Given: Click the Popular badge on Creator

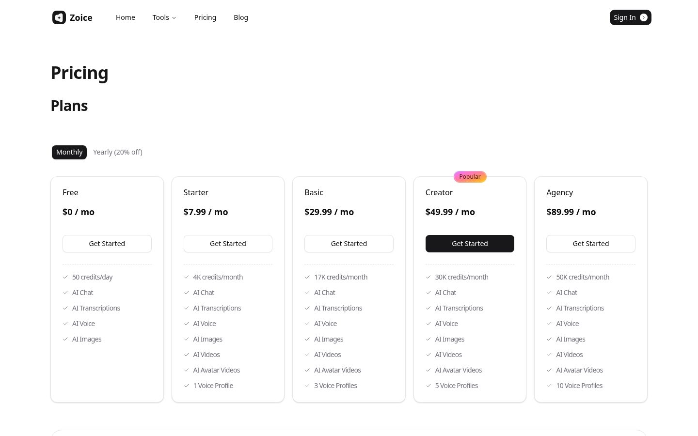Looking at the screenshot, I should pos(470,177).
